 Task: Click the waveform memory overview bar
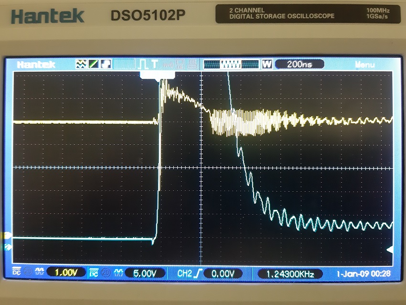[231, 64]
